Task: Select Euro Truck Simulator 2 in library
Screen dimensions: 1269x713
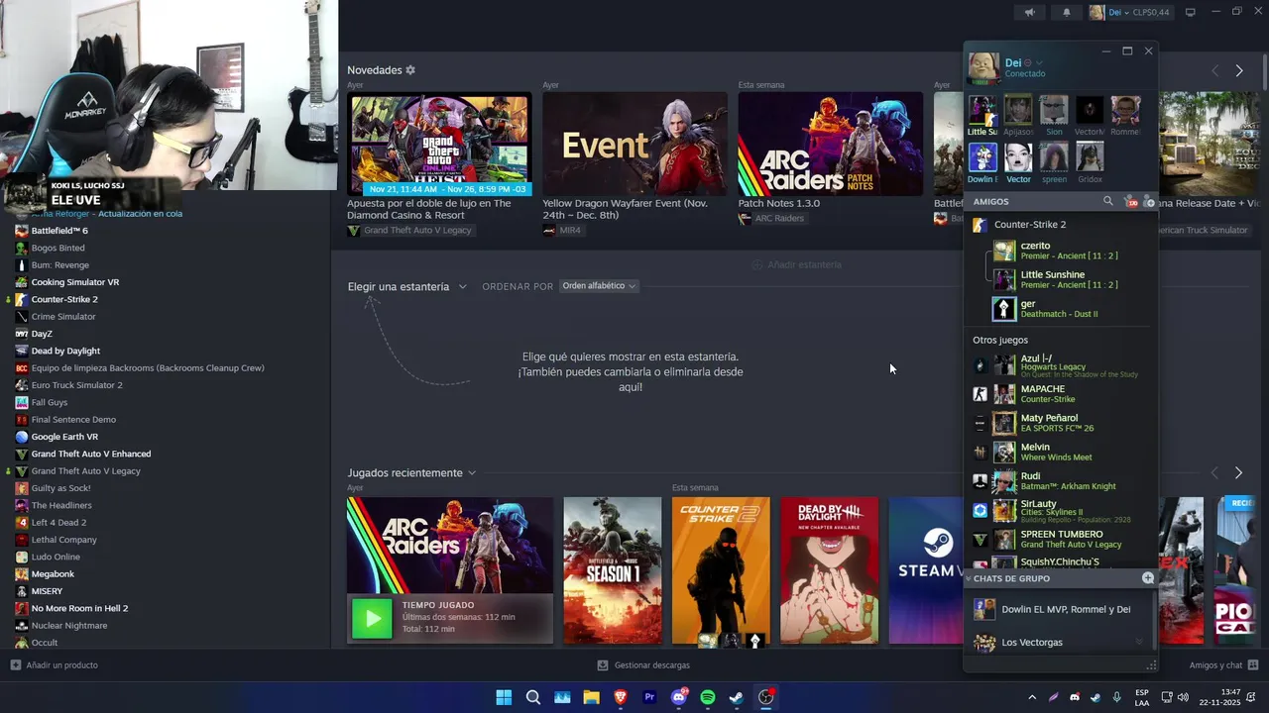Action: (76, 385)
